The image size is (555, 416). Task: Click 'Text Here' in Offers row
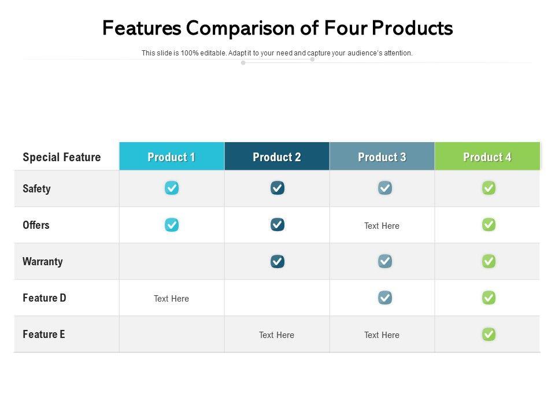[x=382, y=226]
